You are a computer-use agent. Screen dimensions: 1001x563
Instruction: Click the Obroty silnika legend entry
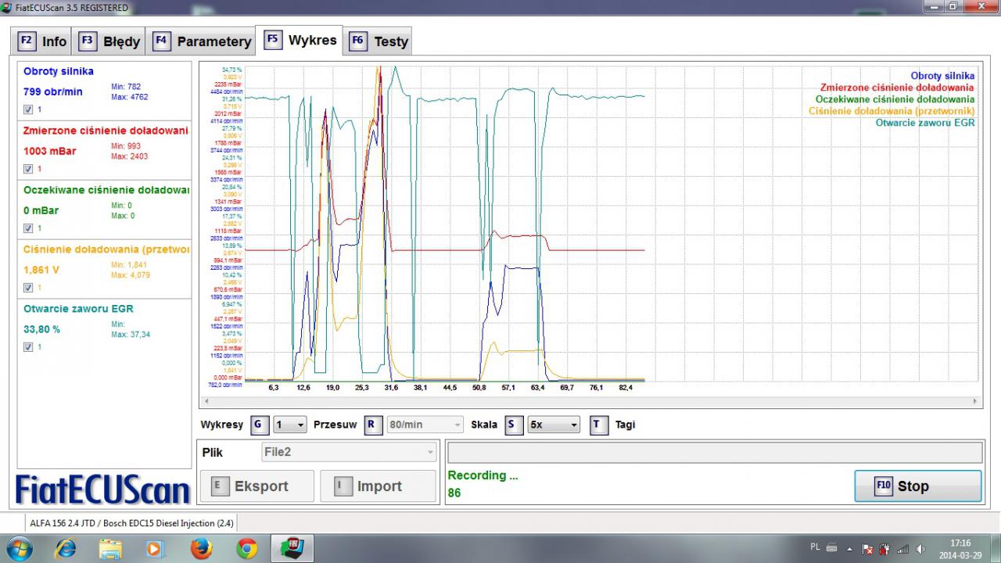point(942,76)
